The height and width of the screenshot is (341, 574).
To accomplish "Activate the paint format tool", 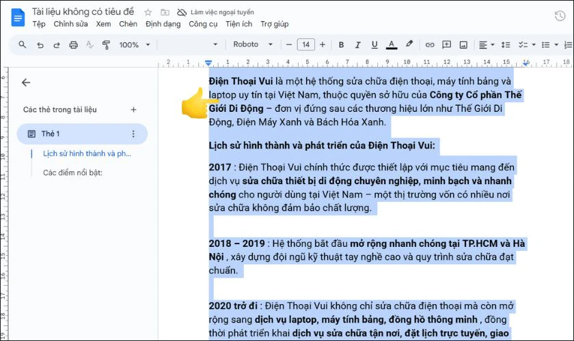I will (106, 45).
